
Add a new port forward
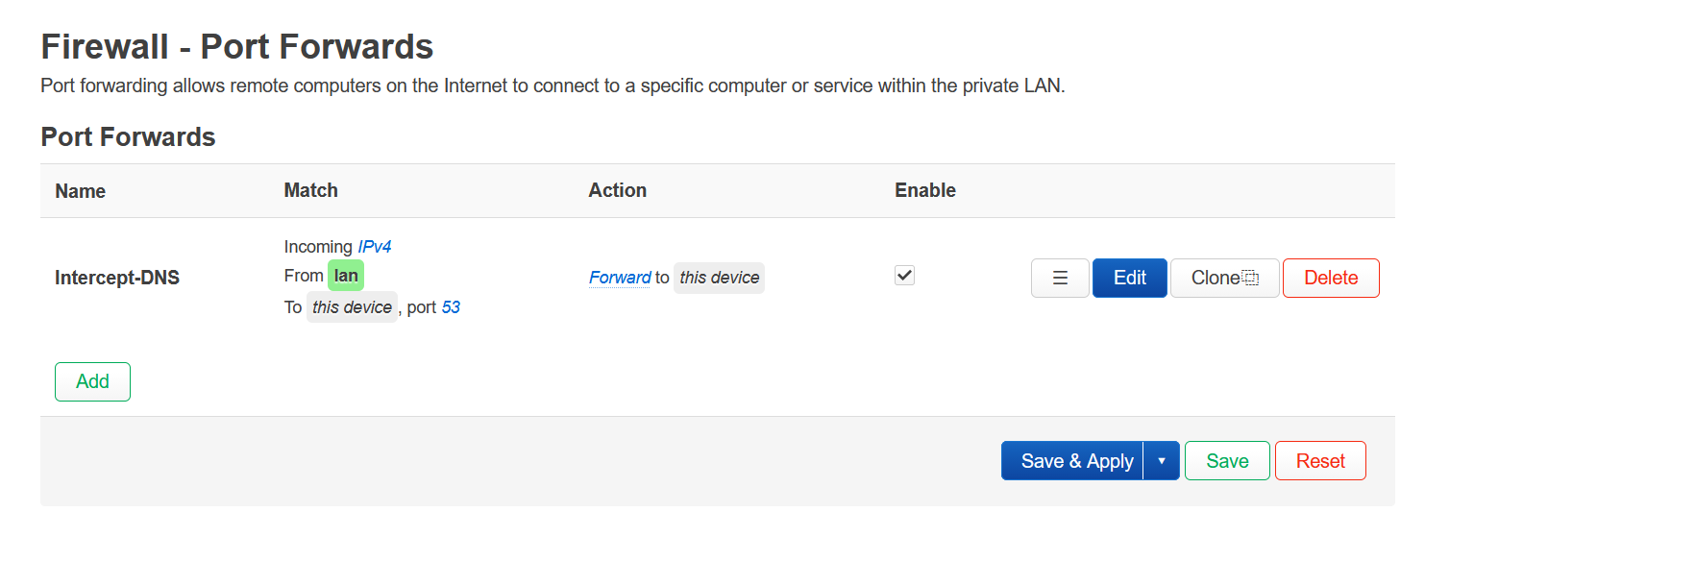pyautogui.click(x=92, y=381)
